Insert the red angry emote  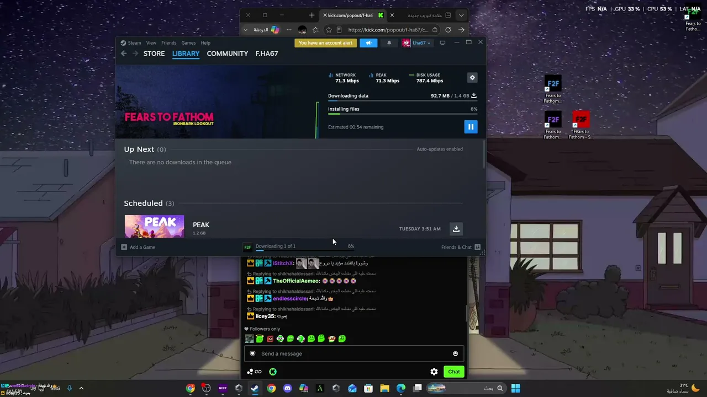pyautogui.click(x=270, y=339)
